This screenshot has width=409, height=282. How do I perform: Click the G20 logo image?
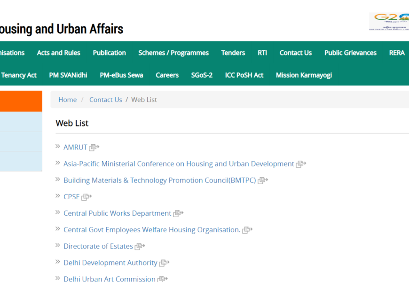pyautogui.click(x=389, y=21)
